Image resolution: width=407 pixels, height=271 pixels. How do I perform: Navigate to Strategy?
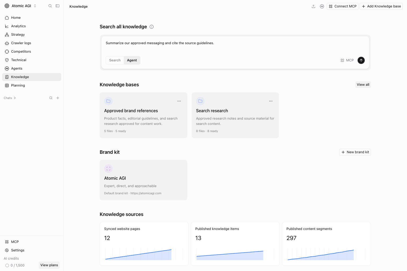tap(32, 35)
